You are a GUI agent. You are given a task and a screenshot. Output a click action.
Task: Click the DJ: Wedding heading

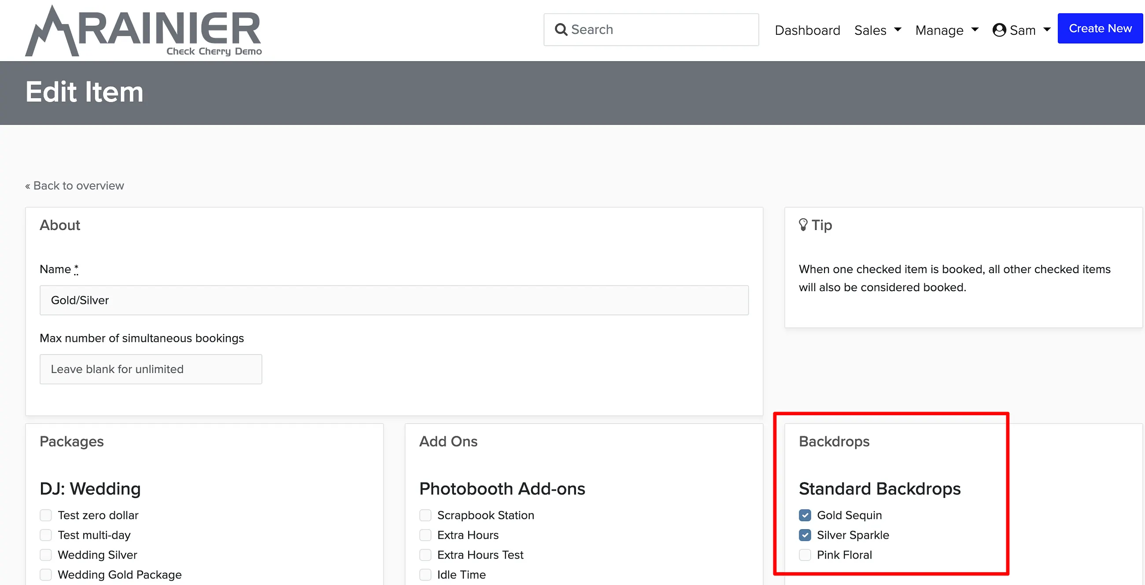(90, 489)
